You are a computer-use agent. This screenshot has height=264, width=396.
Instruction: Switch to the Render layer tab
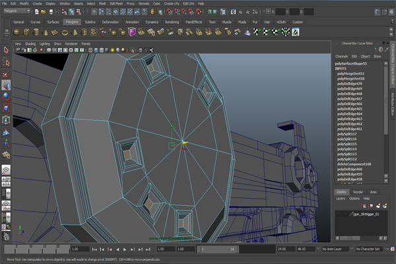click(x=358, y=192)
